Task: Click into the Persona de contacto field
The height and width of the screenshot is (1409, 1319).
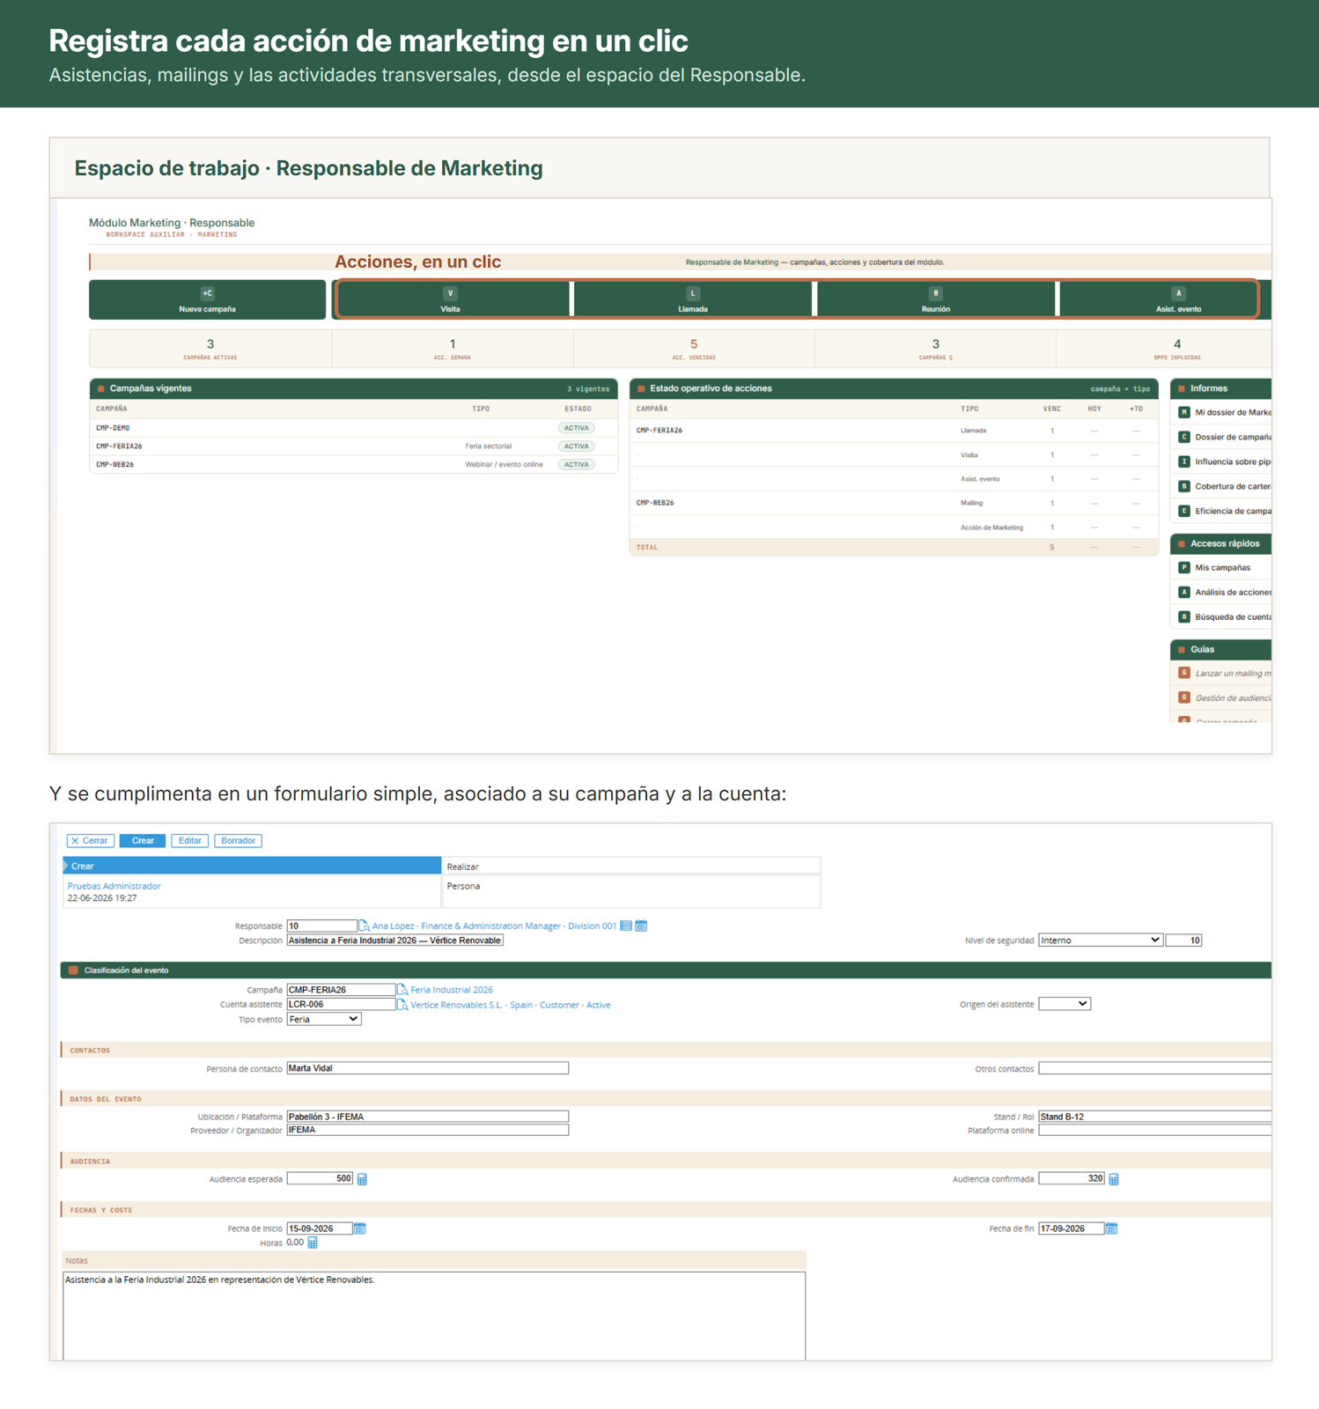Action: pyautogui.click(x=428, y=1068)
